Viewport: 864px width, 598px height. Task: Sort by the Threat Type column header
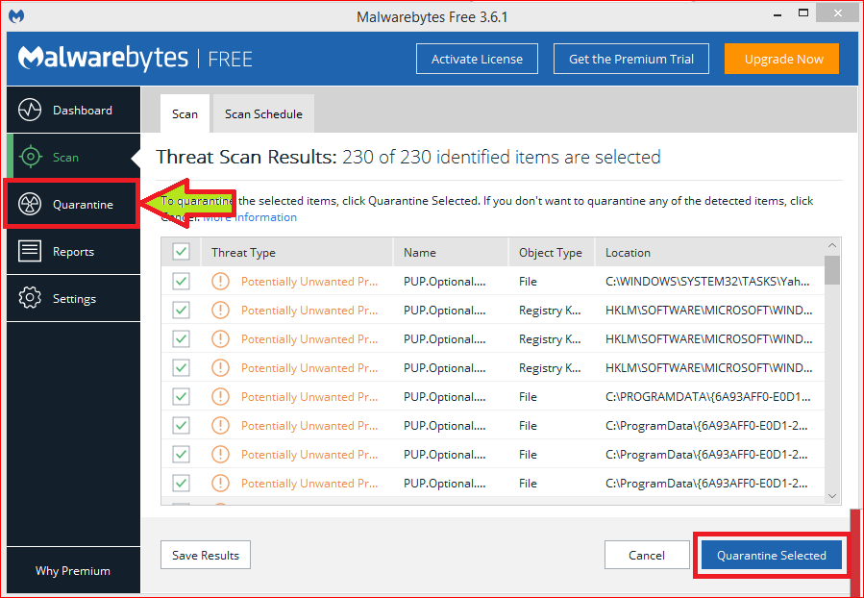[297, 252]
